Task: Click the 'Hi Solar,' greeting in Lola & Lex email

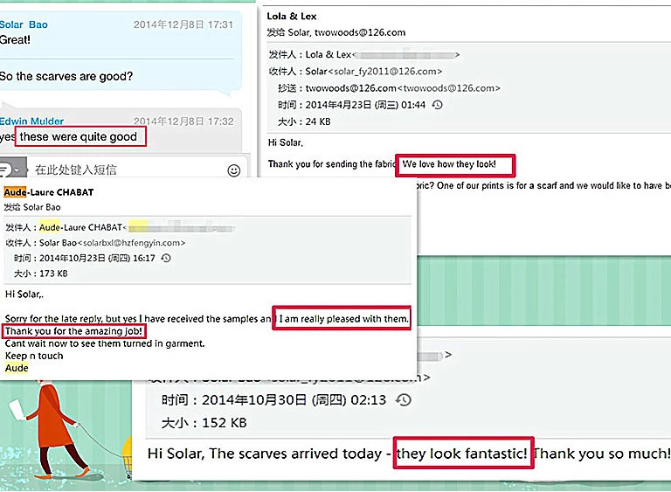Action: [x=286, y=142]
